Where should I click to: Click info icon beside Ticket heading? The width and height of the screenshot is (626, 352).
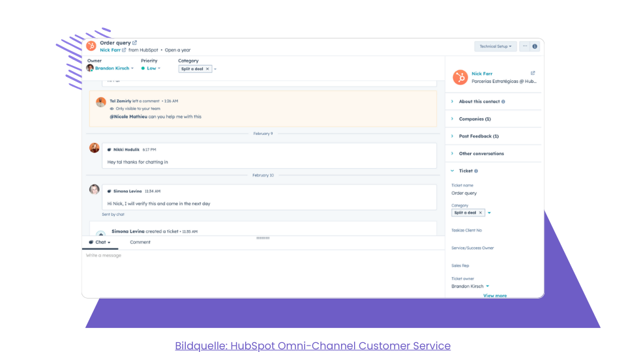pyautogui.click(x=476, y=171)
